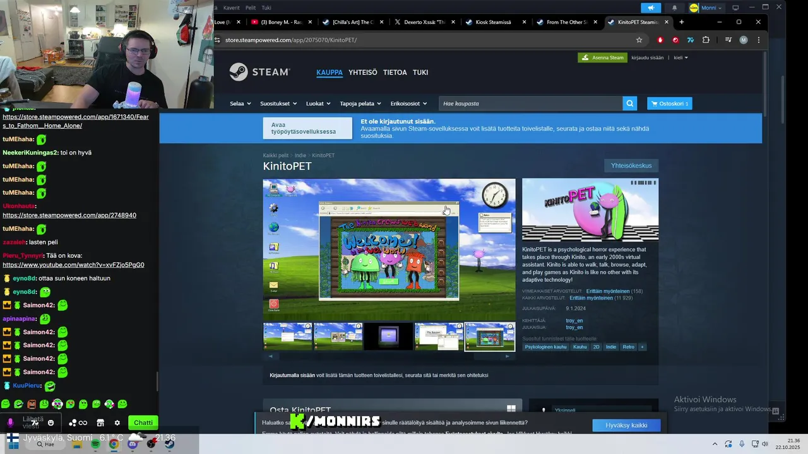
Task: Open Chrome's media control icon
Action: pyautogui.click(x=728, y=40)
